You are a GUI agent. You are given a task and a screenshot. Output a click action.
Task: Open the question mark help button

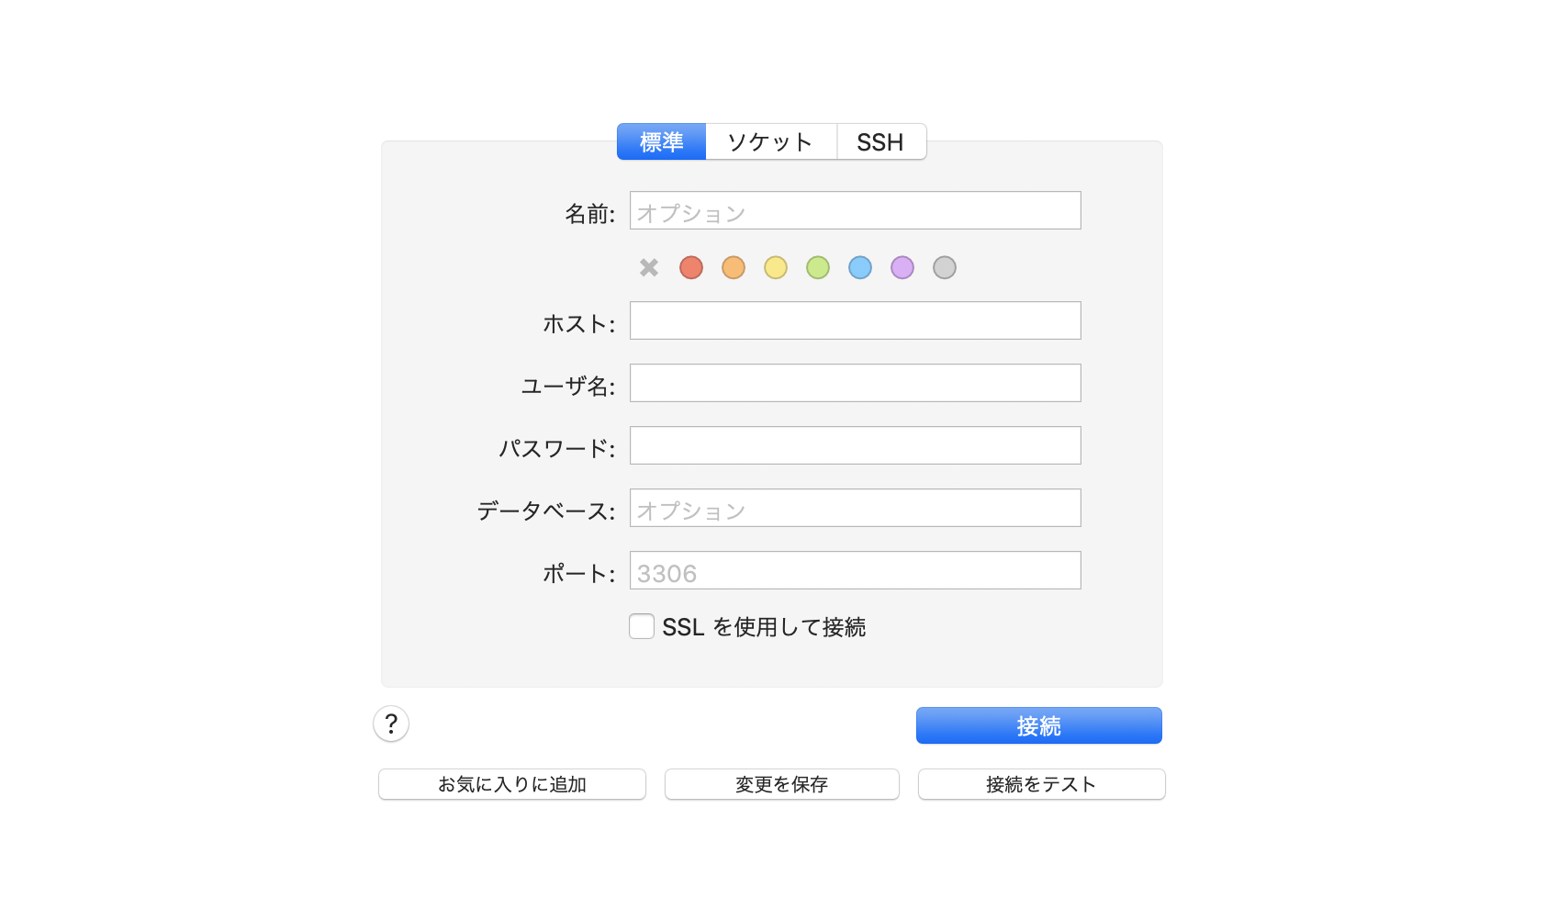pos(391,724)
